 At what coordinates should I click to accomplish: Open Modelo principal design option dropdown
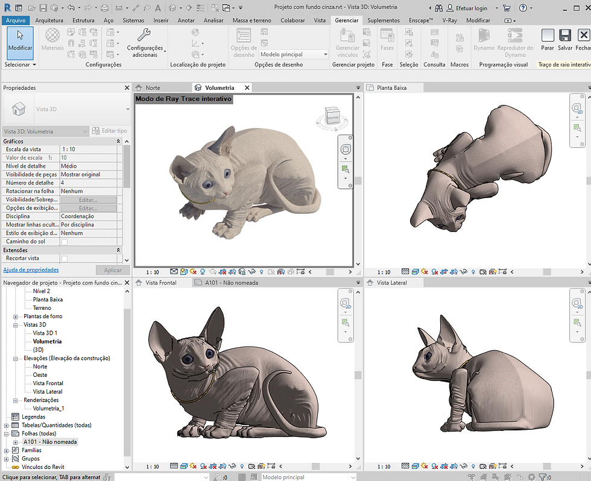pos(294,55)
